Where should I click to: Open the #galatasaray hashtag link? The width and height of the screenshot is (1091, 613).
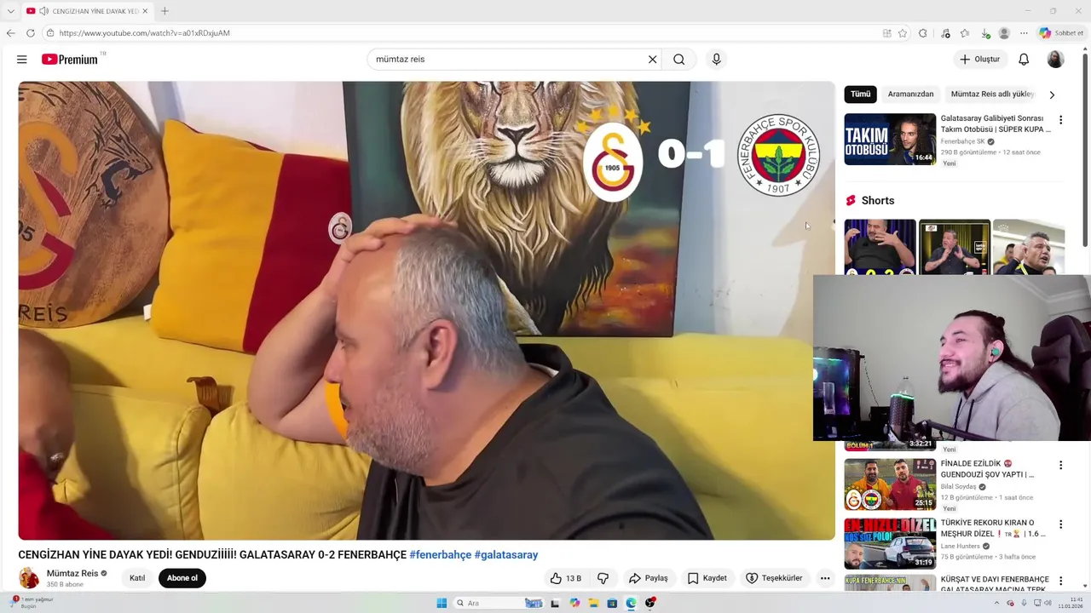(x=506, y=555)
